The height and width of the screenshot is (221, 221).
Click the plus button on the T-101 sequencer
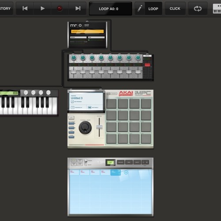pyautogui.click(x=147, y=162)
